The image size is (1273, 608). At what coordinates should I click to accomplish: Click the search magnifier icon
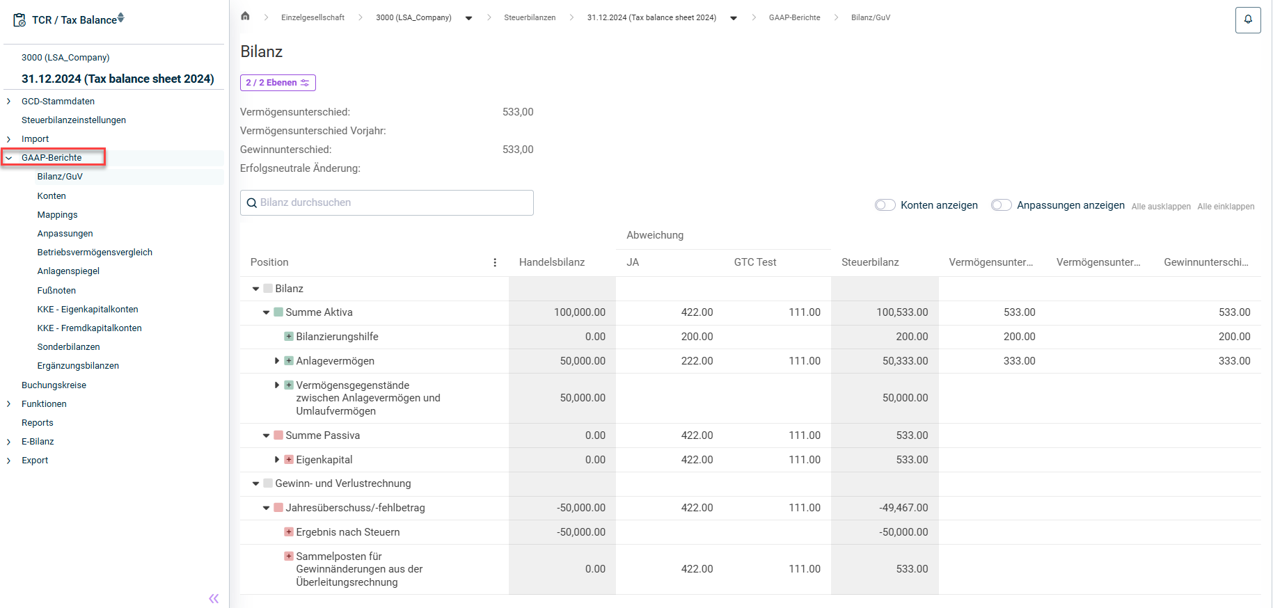coord(252,203)
